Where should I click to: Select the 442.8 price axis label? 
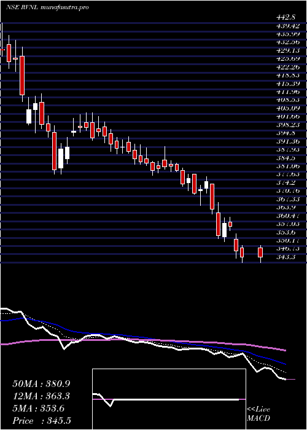point(286,18)
